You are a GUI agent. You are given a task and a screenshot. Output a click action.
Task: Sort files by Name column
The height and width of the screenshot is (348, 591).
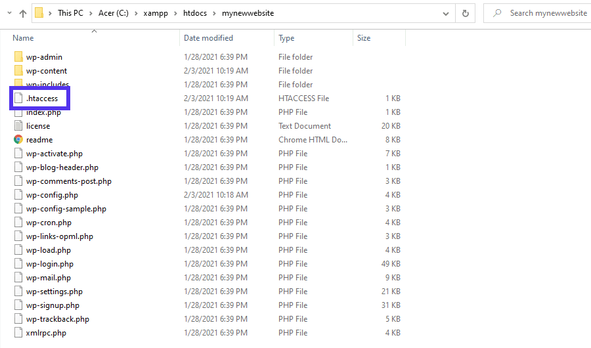click(x=24, y=38)
